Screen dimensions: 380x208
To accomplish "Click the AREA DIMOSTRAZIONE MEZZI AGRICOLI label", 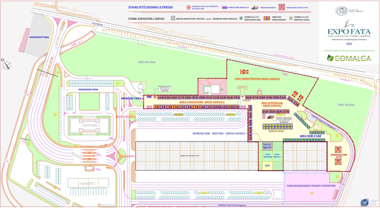I will 257,79.
